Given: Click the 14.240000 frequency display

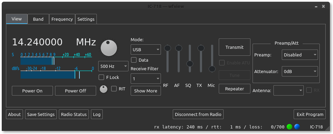Looking at the screenshot, I should tap(37, 42).
